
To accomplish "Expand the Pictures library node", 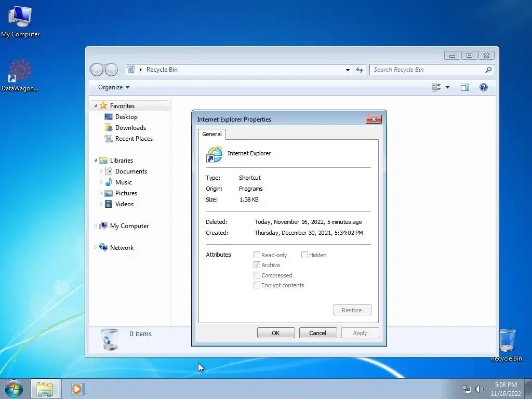I will point(101,193).
